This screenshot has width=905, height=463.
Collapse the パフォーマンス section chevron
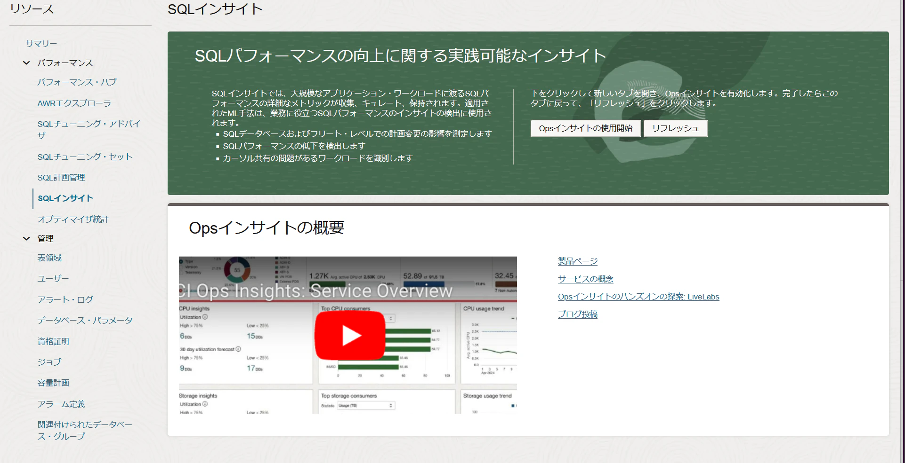pos(26,63)
